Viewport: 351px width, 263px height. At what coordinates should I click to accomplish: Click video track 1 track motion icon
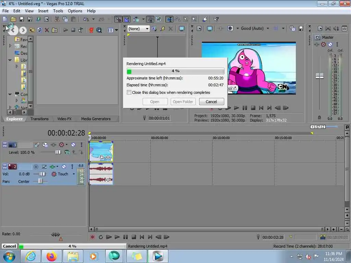pos(45,145)
